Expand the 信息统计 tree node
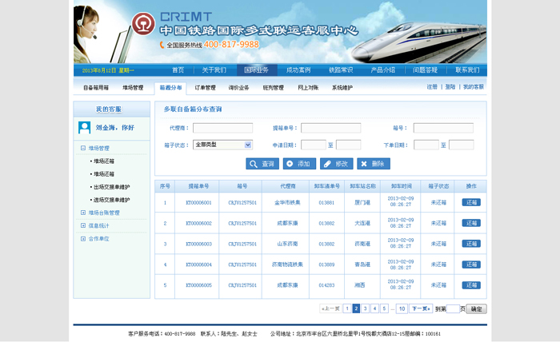Viewport: 560px width, 342px height. click(x=83, y=226)
